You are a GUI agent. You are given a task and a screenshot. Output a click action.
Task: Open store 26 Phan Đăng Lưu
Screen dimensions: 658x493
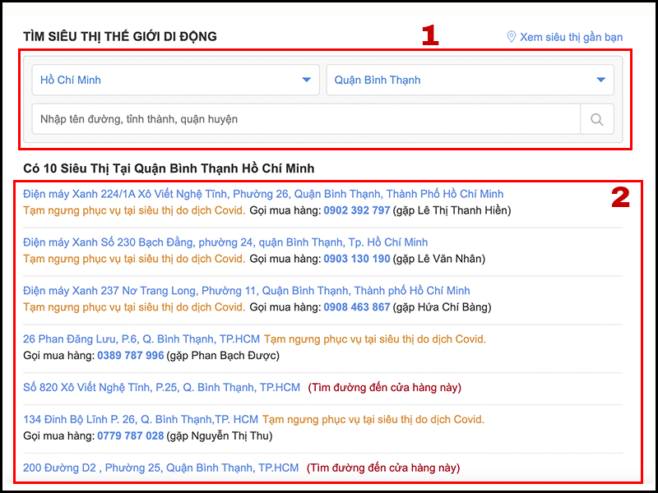pyautogui.click(x=141, y=339)
